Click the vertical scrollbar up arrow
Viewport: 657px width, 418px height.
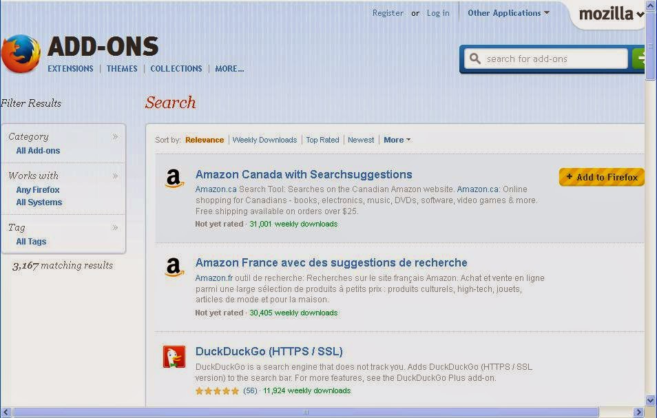pyautogui.click(x=650, y=6)
